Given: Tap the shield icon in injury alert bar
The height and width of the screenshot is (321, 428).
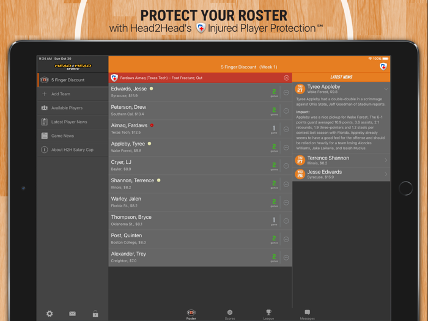Looking at the screenshot, I should [114, 78].
